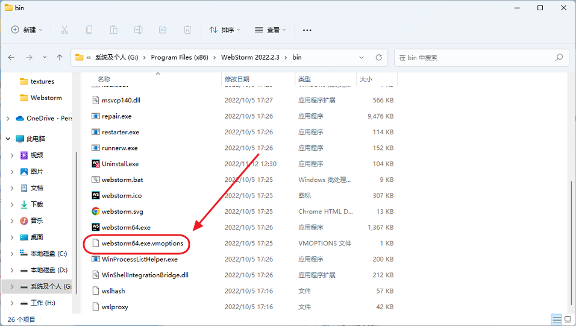The width and height of the screenshot is (576, 326).
Task: Open the three-dot more options menu
Action: [307, 30]
